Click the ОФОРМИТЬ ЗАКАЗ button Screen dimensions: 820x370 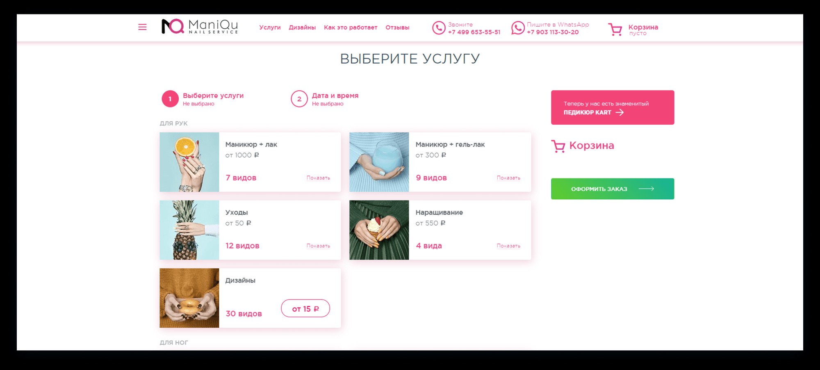(613, 189)
